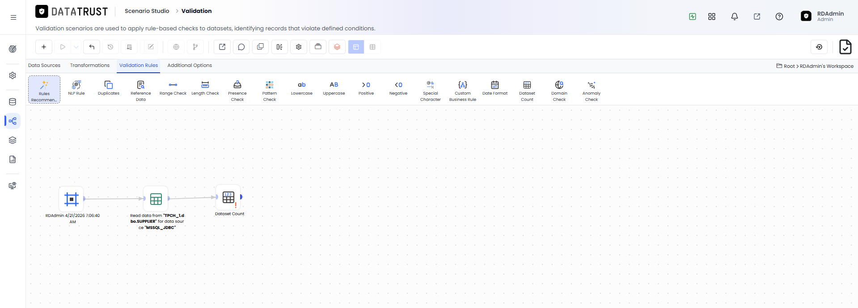Select the Date Format rule
This screenshot has height=308, width=858.
click(495, 88)
